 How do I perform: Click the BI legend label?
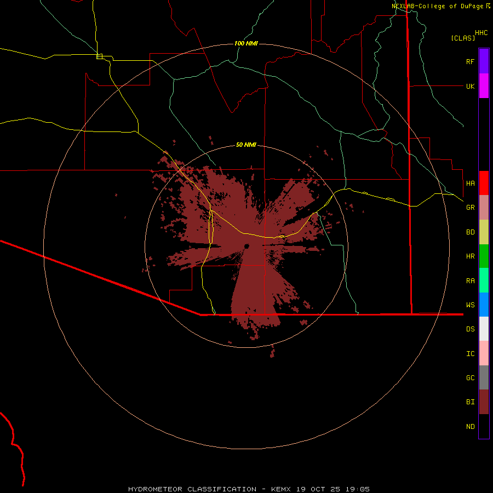point(470,402)
